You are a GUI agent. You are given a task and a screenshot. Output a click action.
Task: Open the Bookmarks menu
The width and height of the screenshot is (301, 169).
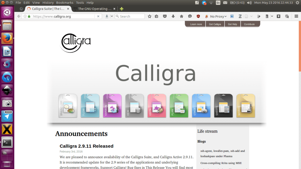click(x=64, y=3)
